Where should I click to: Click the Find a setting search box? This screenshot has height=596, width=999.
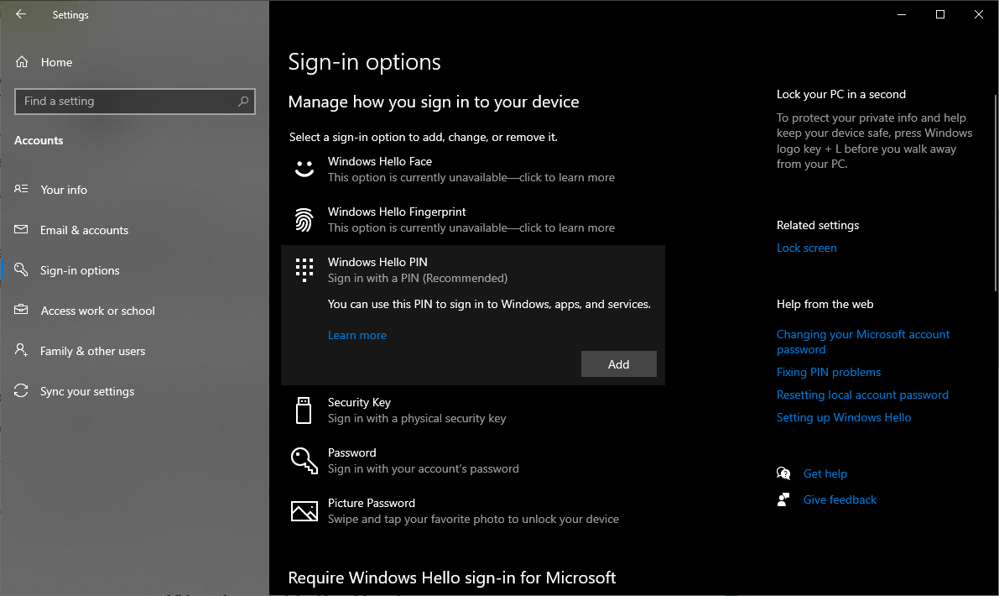click(x=134, y=101)
